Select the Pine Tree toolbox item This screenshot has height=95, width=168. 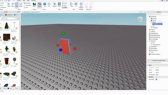[x=7, y=26]
